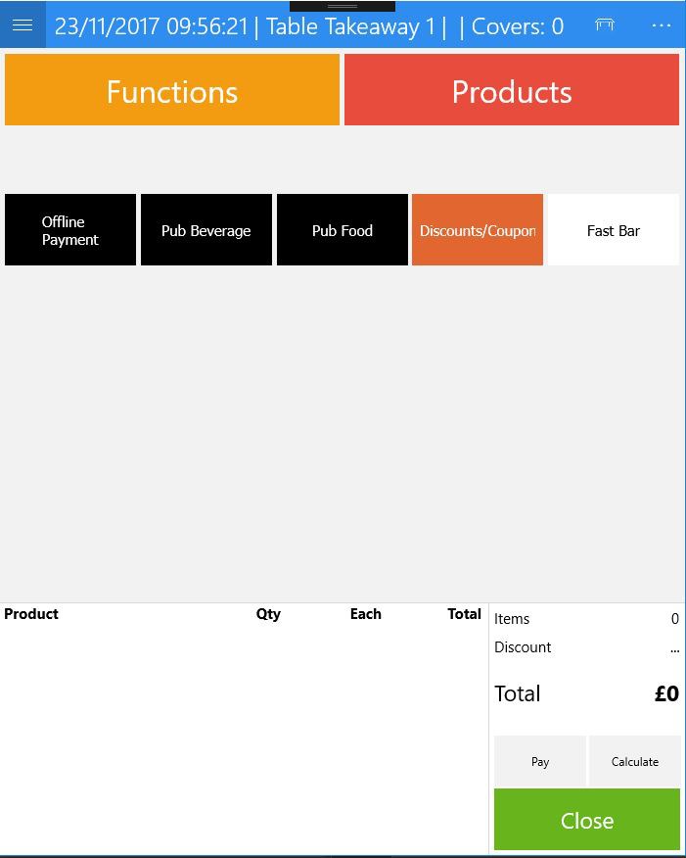
Task: Switch to the Functions tab
Action: (x=172, y=90)
